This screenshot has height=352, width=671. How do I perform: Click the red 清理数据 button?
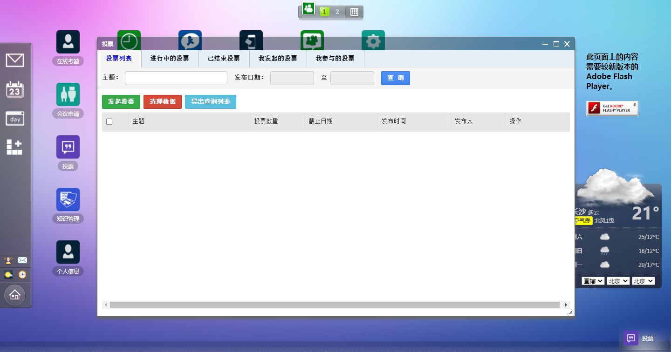point(162,101)
